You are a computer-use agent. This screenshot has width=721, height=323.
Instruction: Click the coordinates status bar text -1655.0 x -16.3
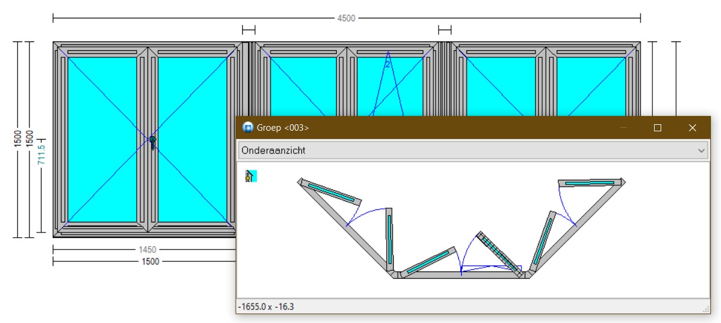(266, 306)
